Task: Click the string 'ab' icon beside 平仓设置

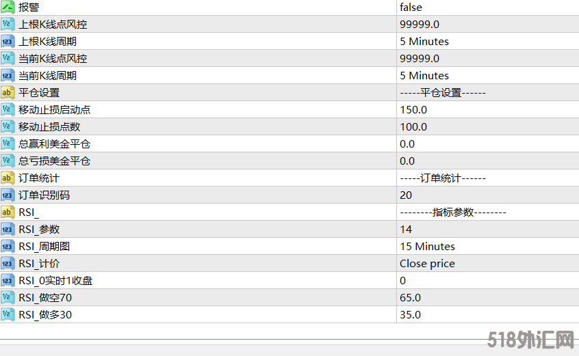Action: click(8, 92)
